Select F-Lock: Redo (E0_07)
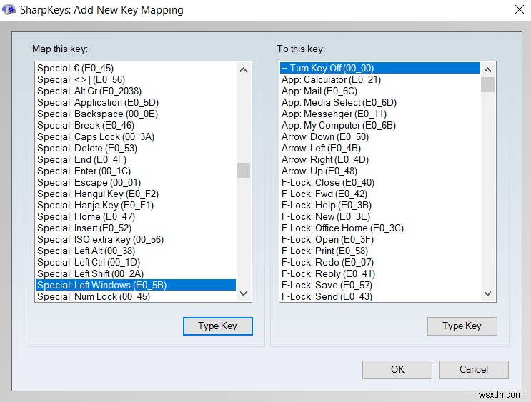The width and height of the screenshot is (531, 402). pos(380,263)
